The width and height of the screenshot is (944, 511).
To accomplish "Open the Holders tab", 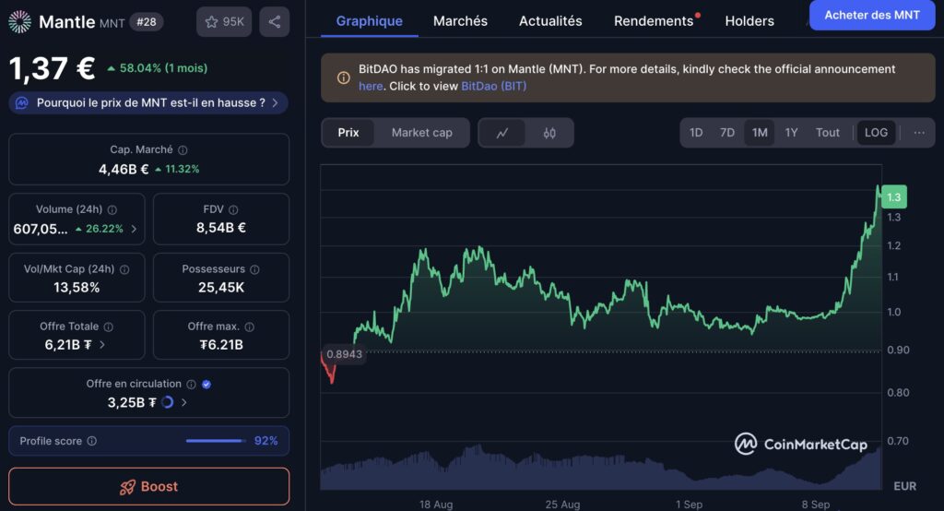I will pos(749,21).
